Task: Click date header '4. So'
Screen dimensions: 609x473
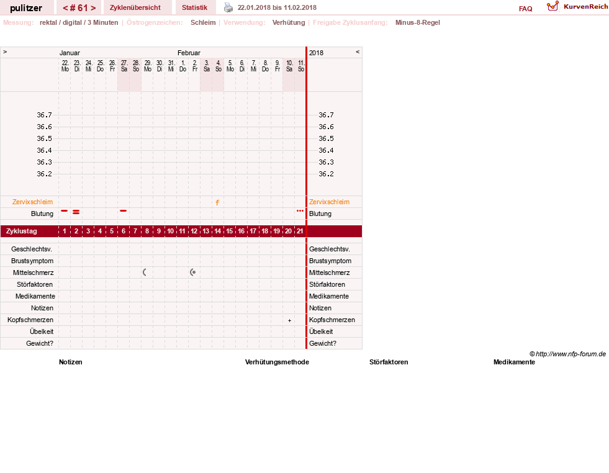Action: pos(219,66)
